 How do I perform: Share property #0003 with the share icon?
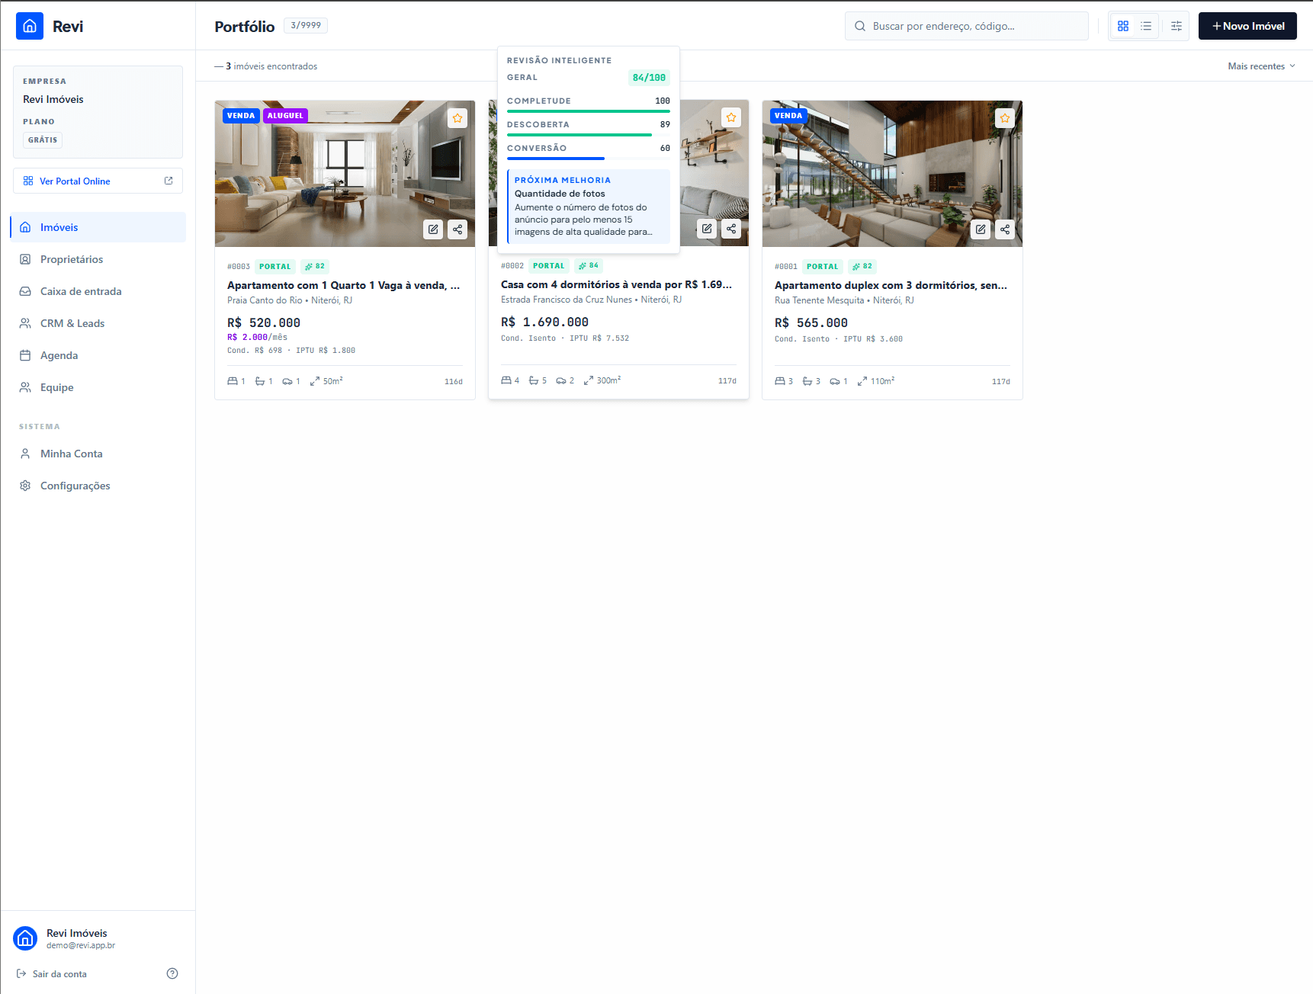click(x=457, y=229)
